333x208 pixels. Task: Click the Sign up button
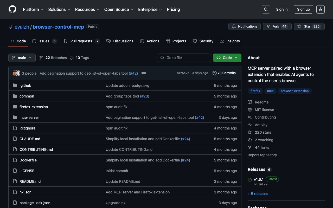tap(303, 9)
